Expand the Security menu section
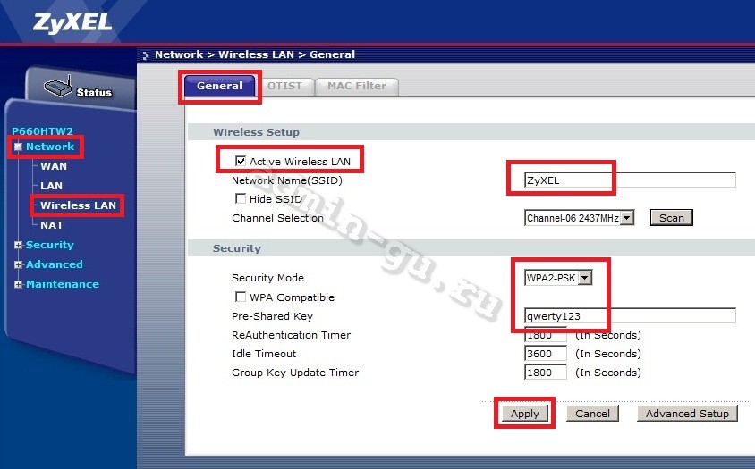 pos(18,245)
